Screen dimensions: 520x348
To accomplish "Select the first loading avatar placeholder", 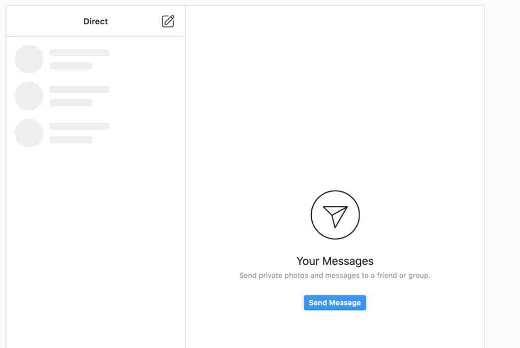I will point(29,59).
